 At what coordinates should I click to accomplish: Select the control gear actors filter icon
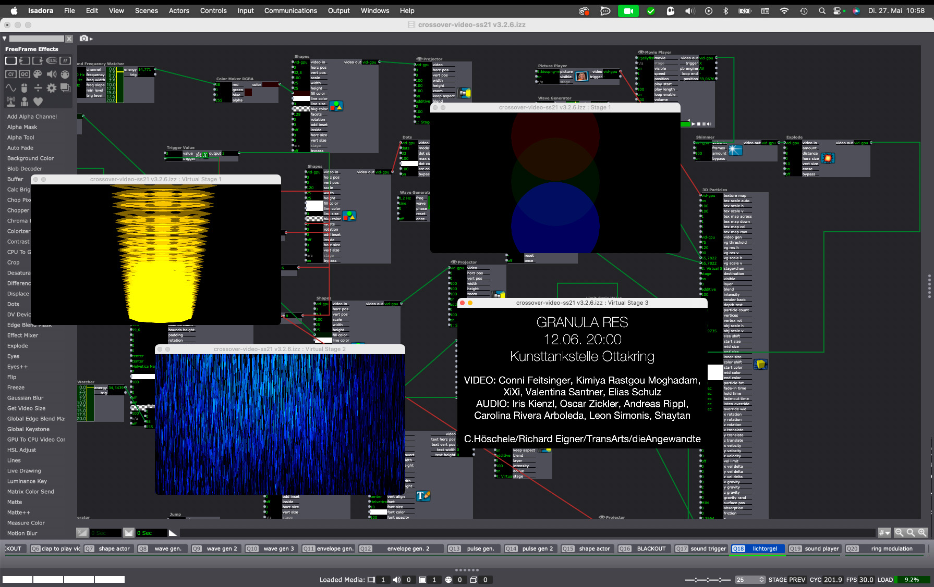52,88
